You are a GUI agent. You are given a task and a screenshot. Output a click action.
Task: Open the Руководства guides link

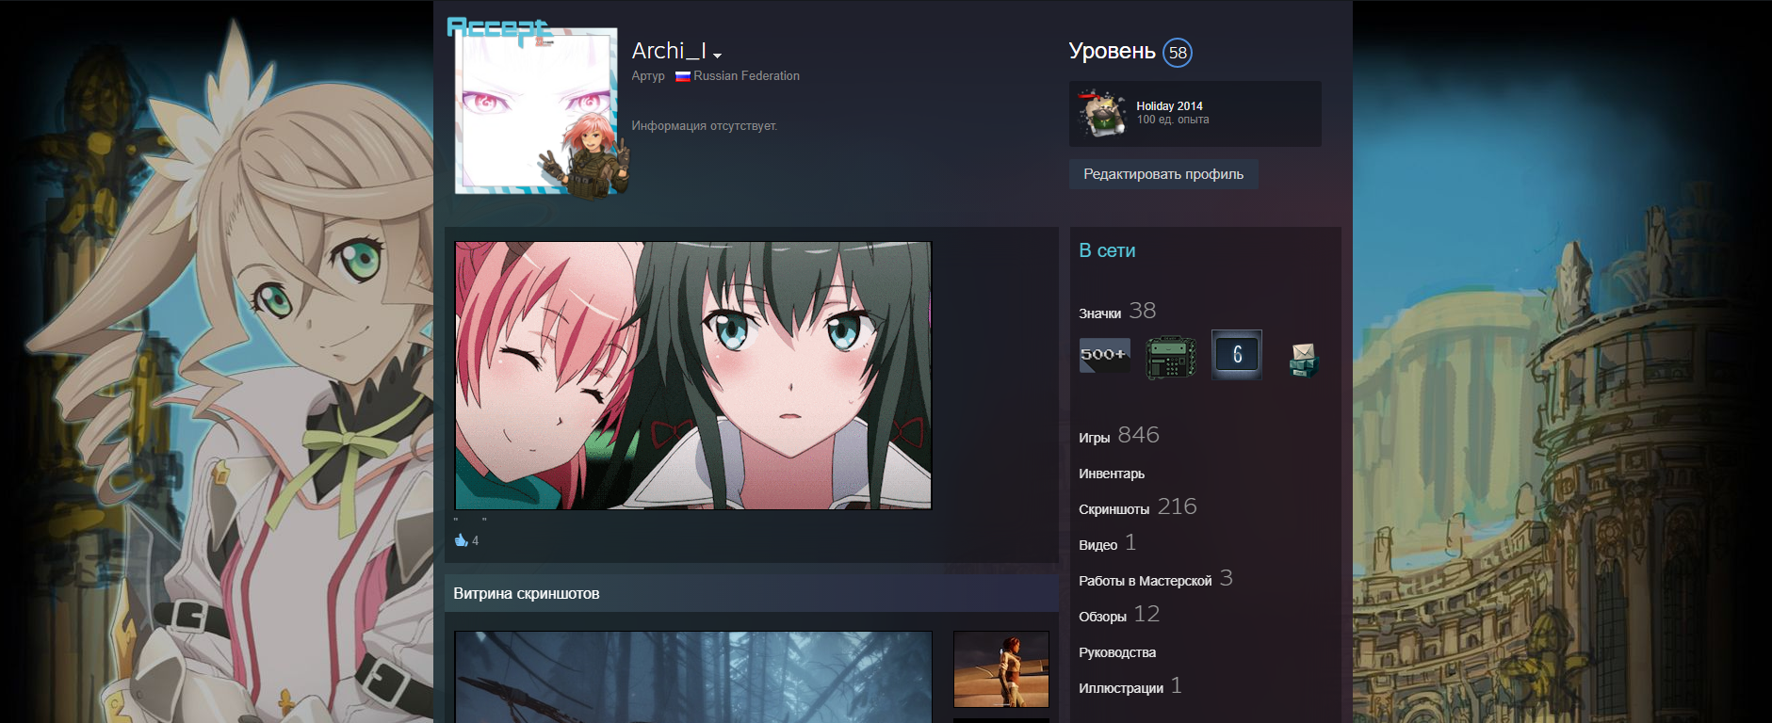tap(1117, 652)
